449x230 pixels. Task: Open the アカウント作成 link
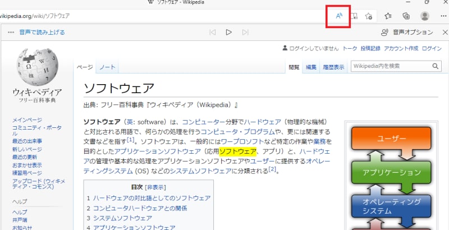400,49
